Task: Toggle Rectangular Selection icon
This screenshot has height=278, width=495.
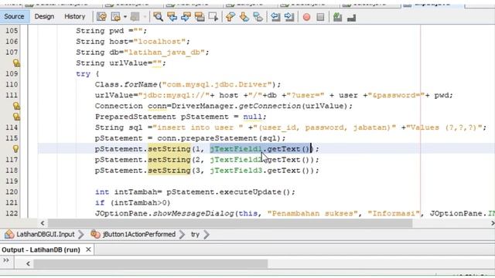Action: point(213,17)
